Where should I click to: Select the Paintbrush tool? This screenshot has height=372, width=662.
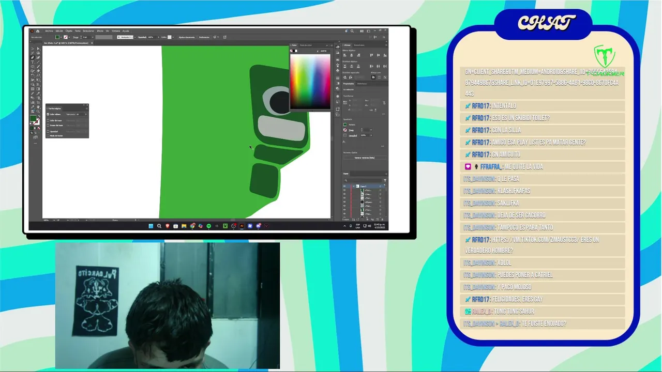tap(38, 66)
